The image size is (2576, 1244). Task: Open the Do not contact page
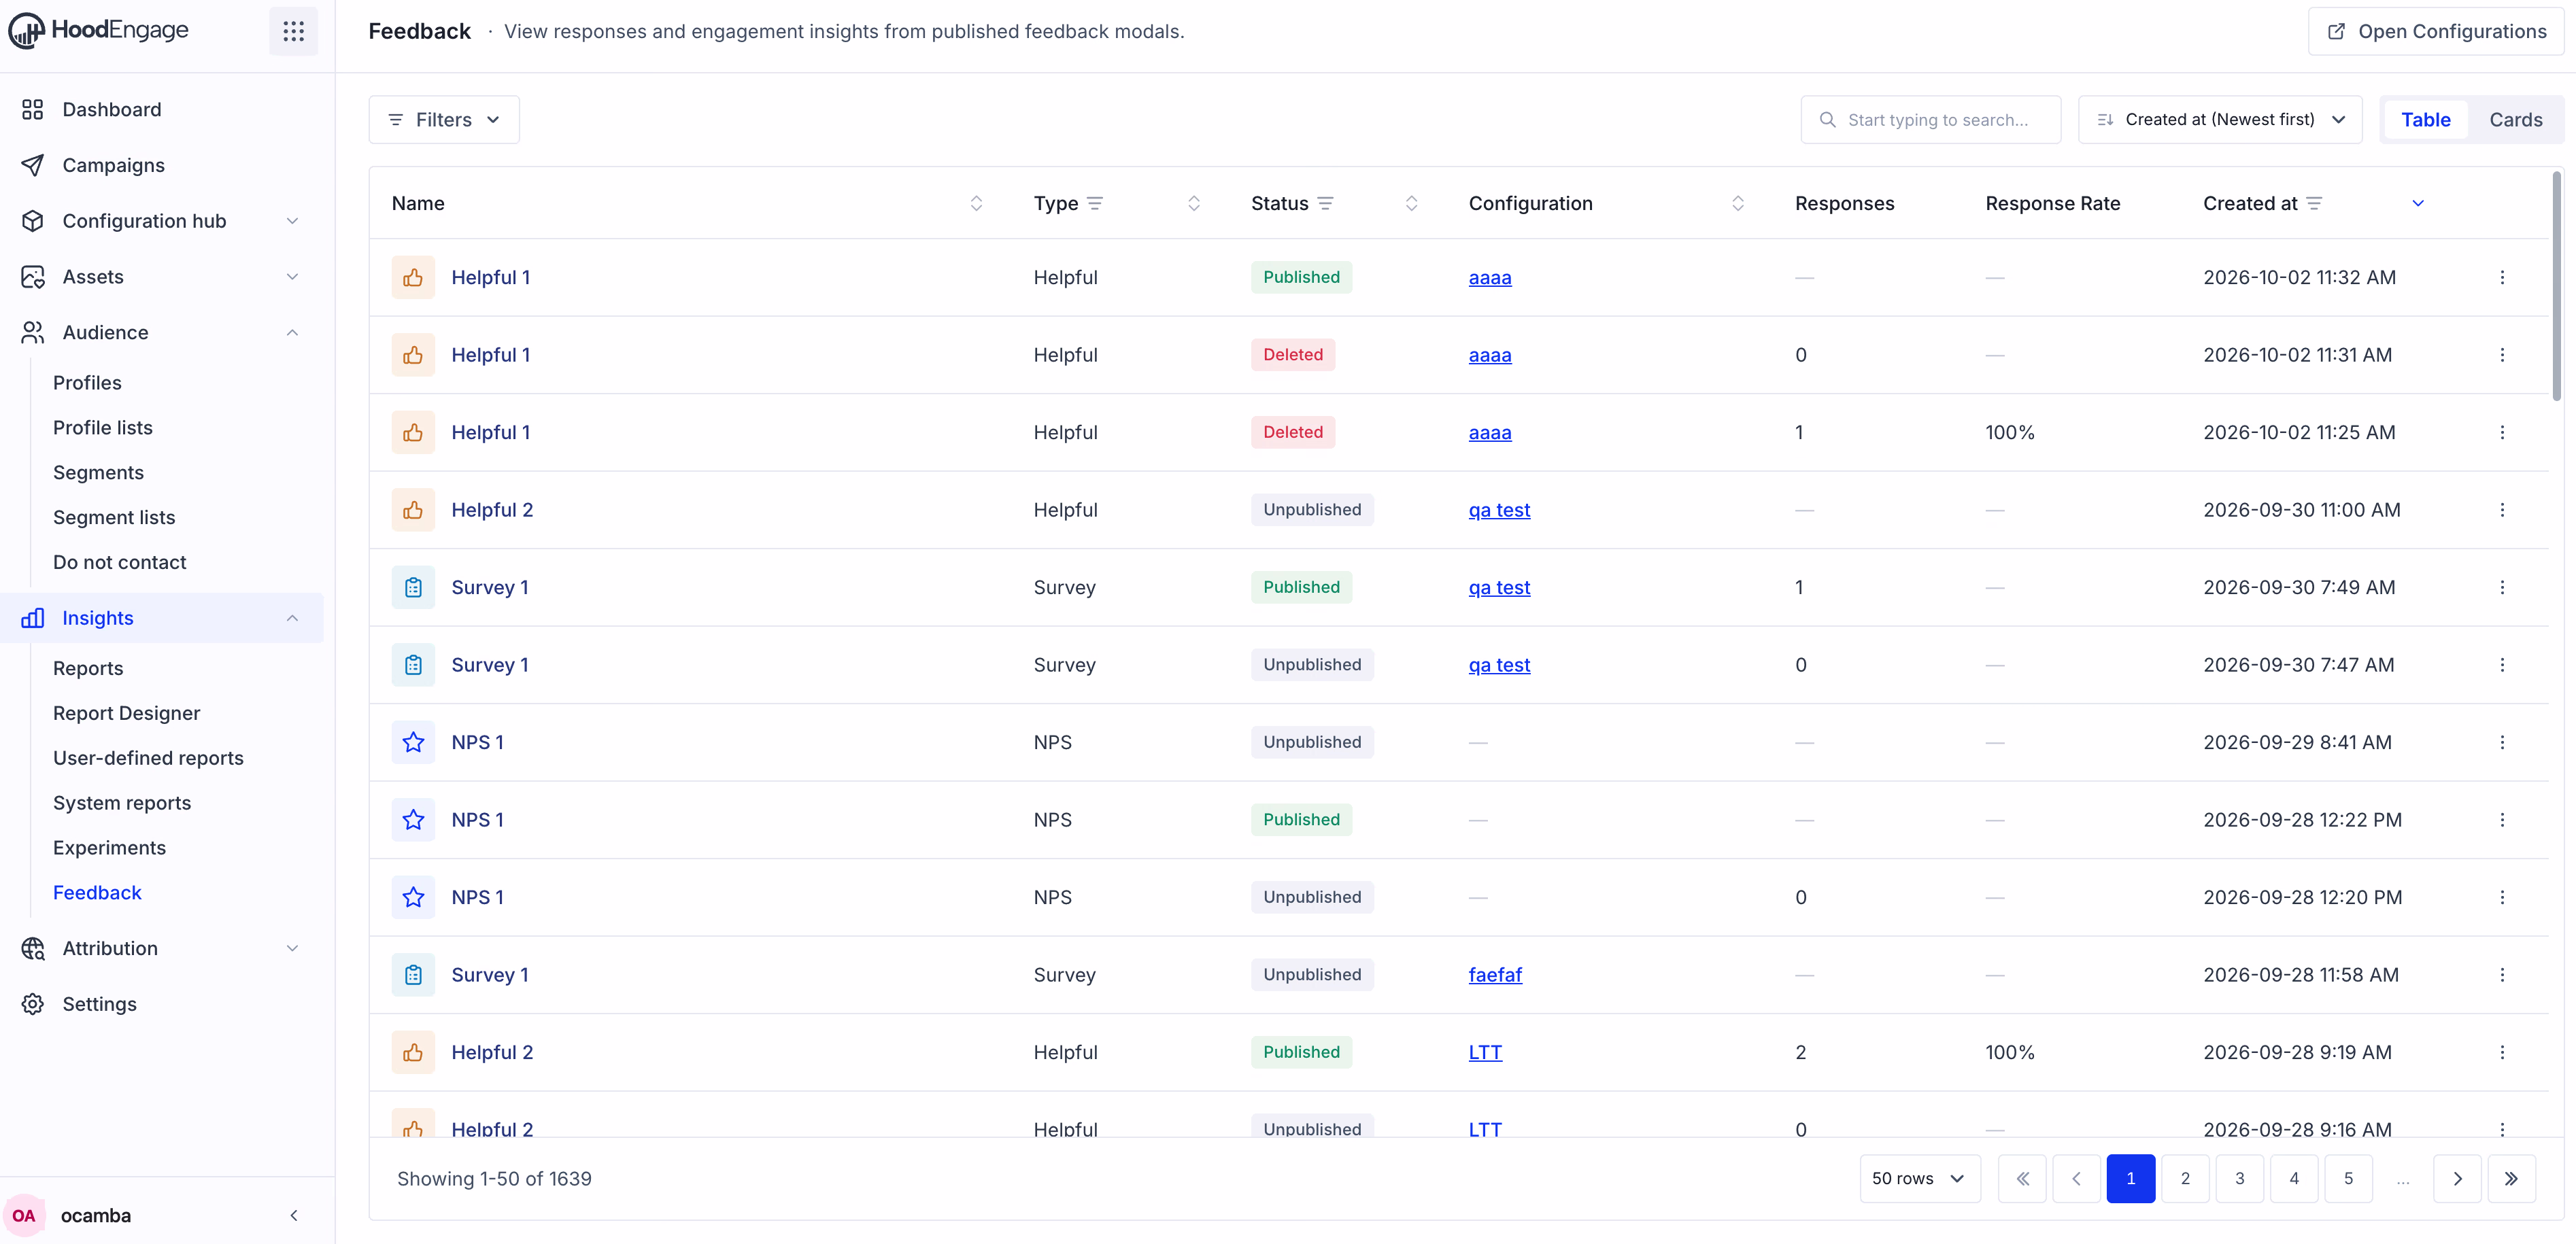point(119,562)
